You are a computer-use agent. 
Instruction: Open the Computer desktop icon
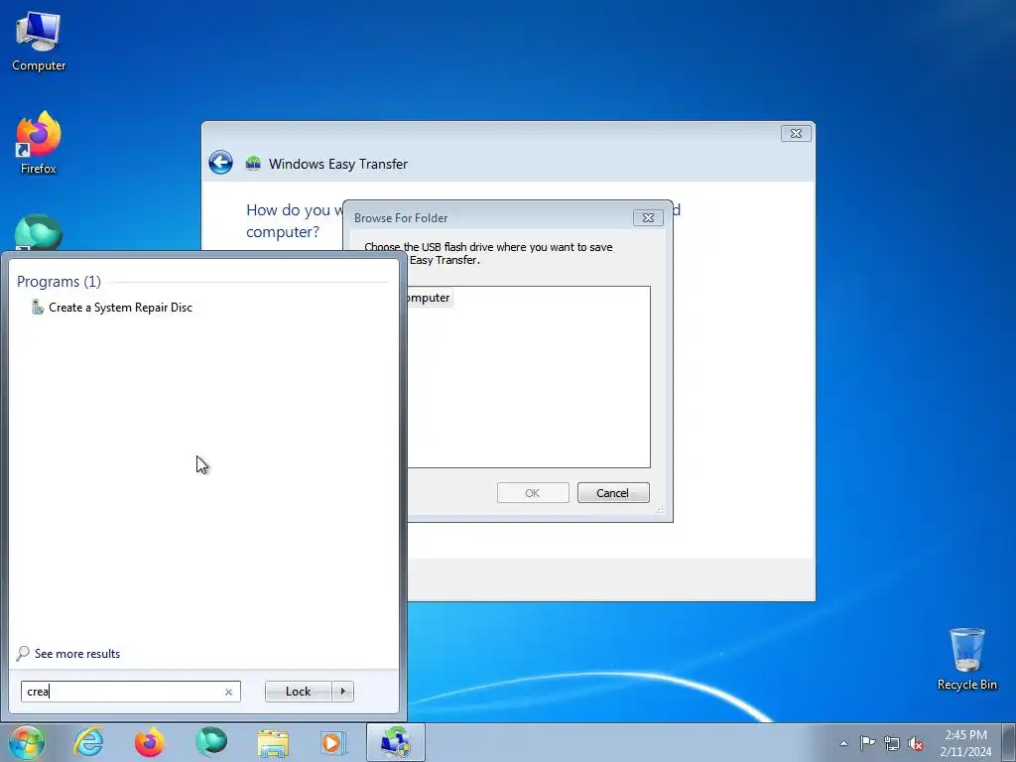point(39,42)
